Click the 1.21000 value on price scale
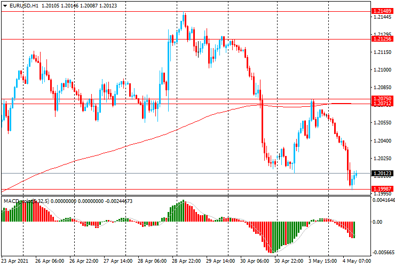395x267 pixels. [x=382, y=70]
